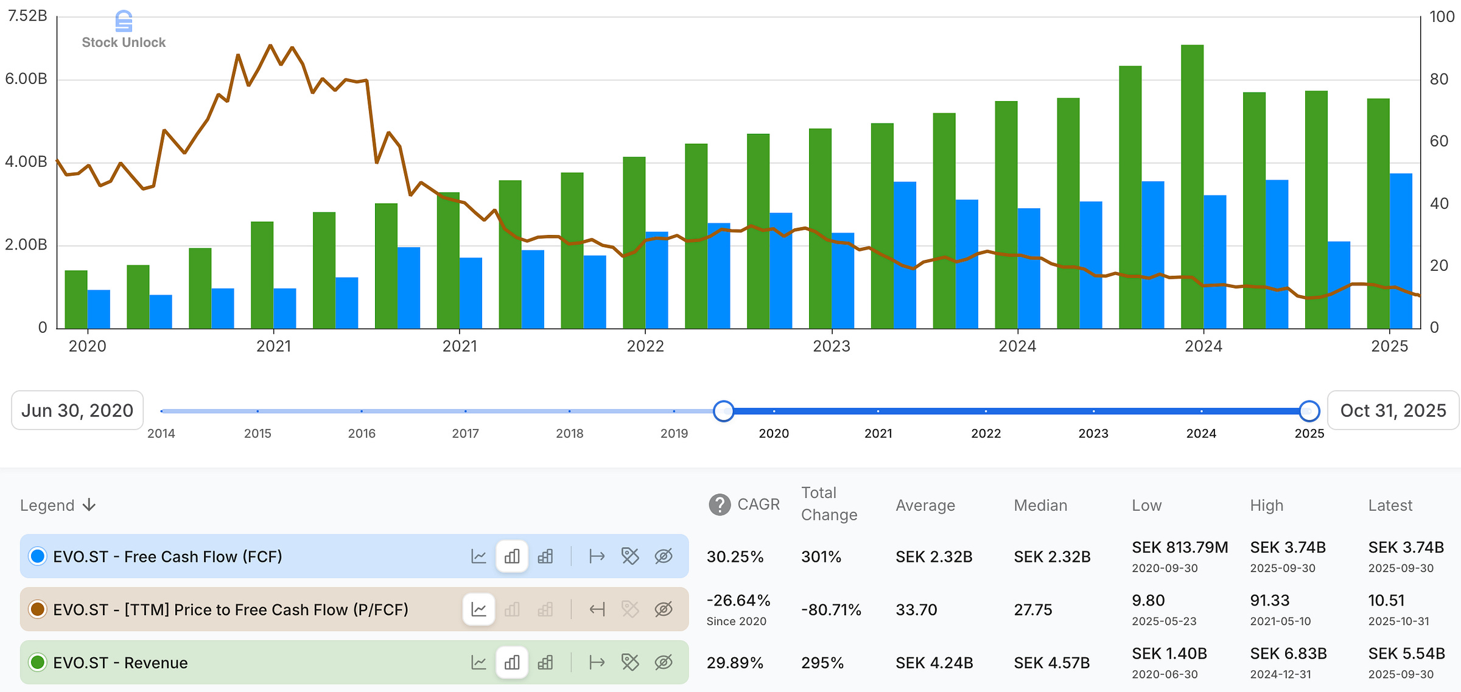Hide the Revenue series

(664, 662)
